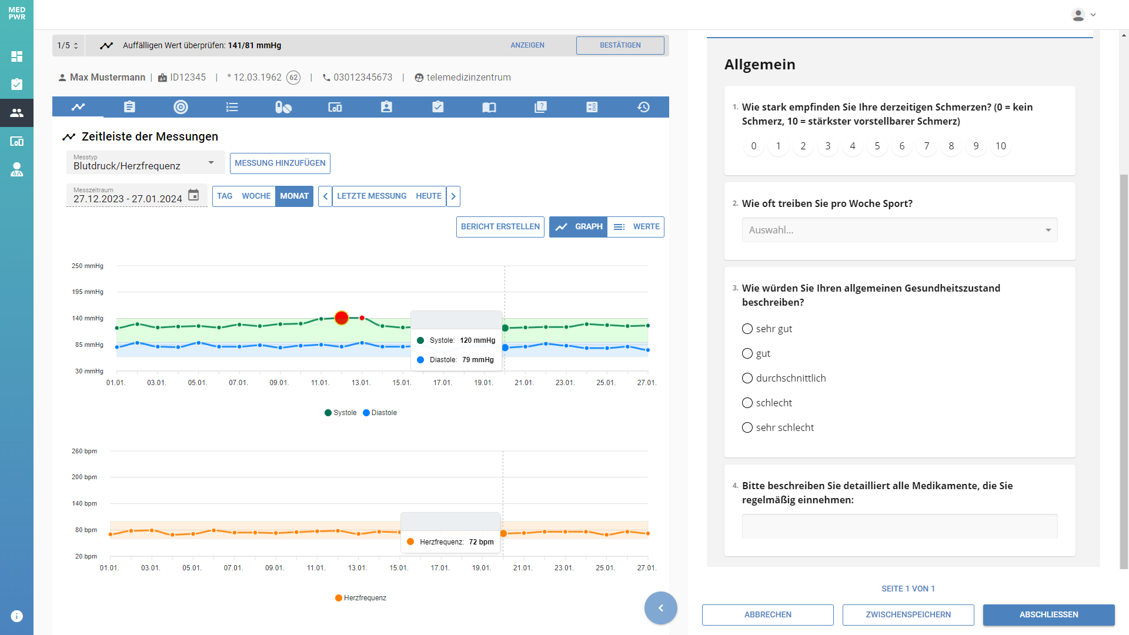Click MESSUNG HINZUFÜGEN button

(280, 163)
